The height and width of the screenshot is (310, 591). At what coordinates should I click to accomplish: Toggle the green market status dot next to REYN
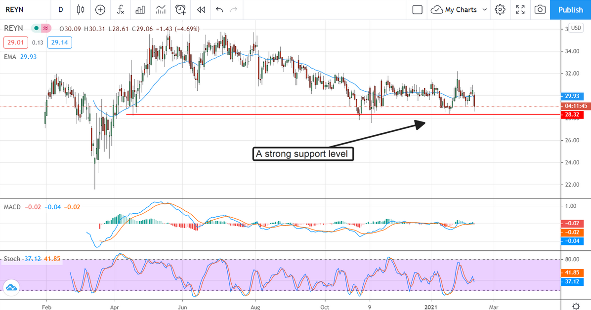point(36,28)
